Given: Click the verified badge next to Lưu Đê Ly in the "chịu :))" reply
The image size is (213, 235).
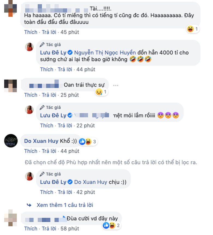Looking at the screenshot, I should pos(70,182).
